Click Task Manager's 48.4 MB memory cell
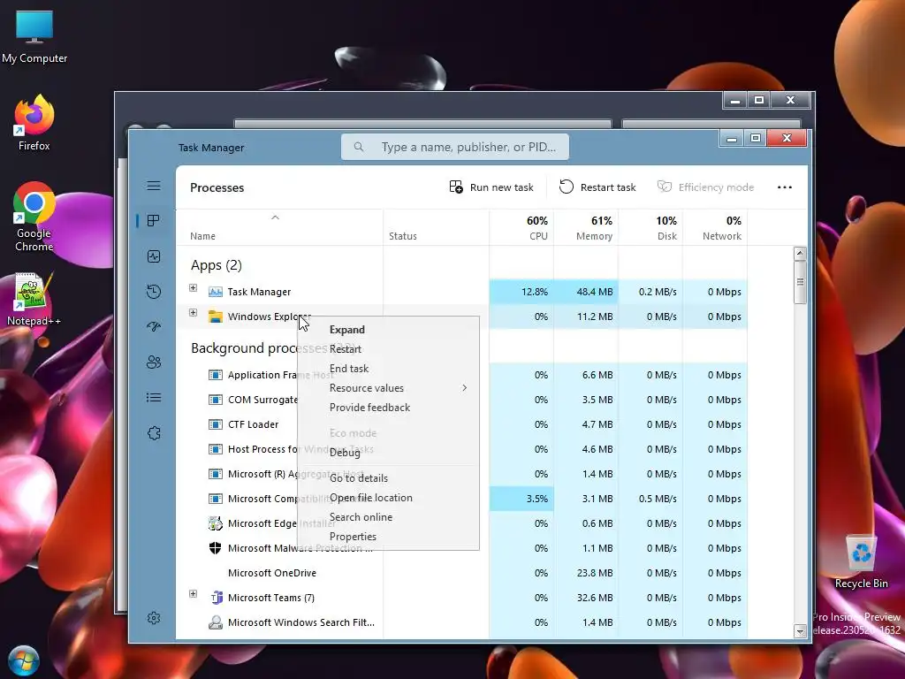Image resolution: width=905 pixels, height=679 pixels. pyautogui.click(x=586, y=292)
